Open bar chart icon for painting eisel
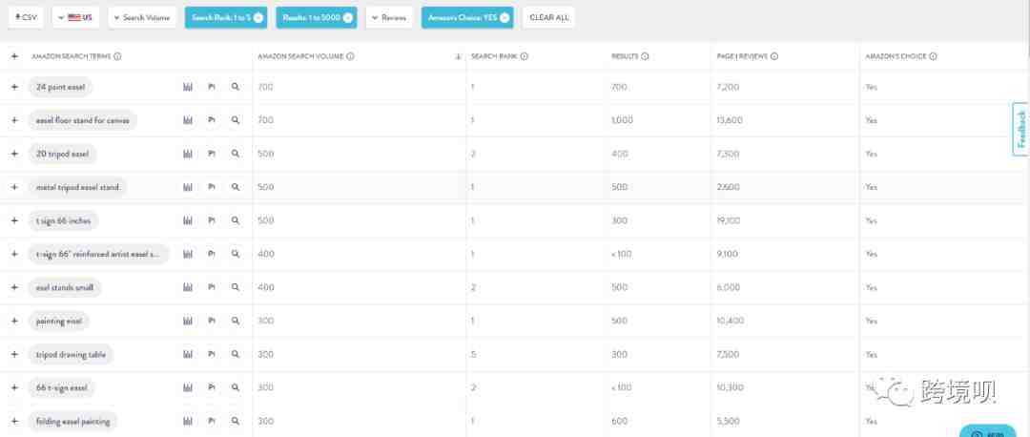This screenshot has height=437, width=1030. point(188,321)
